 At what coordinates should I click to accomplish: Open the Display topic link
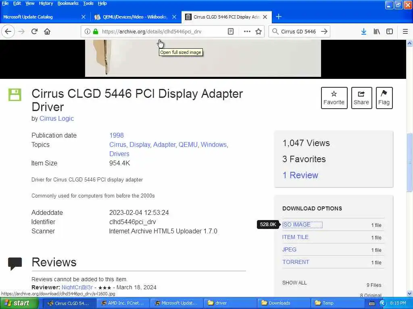click(x=140, y=144)
